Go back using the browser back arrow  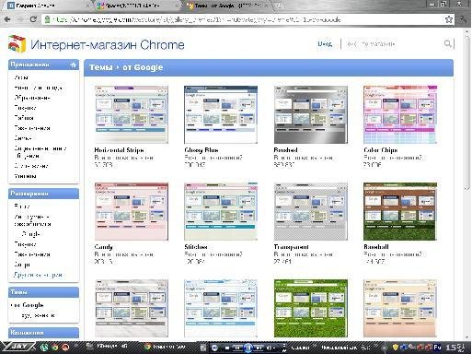[x=7, y=19]
